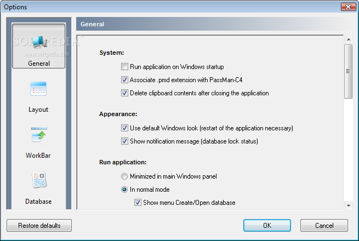
Task: Select Minimized in main Windows panel
Action: [x=124, y=176]
